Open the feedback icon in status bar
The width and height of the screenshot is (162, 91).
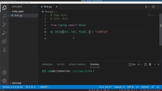153,87
